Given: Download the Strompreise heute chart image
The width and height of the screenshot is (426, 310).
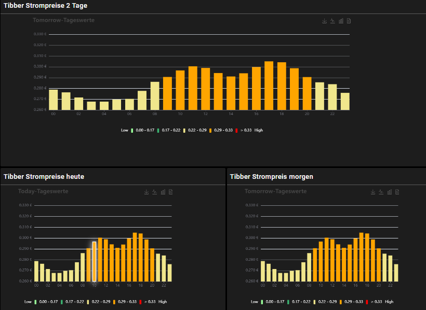Looking at the screenshot, I should point(147,192).
